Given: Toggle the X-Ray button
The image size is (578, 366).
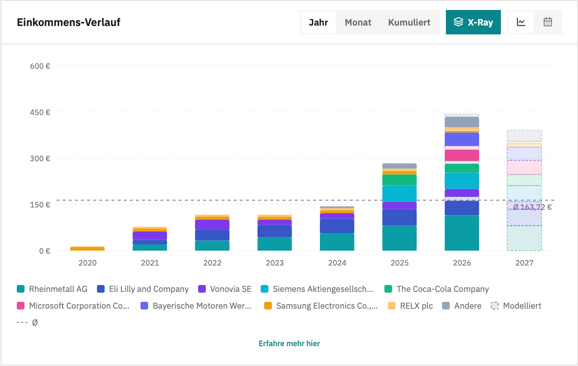Looking at the screenshot, I should pyautogui.click(x=473, y=22).
